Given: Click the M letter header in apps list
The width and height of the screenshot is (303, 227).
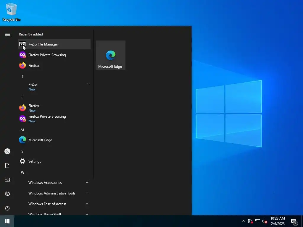Looking at the screenshot, I should tap(22, 130).
